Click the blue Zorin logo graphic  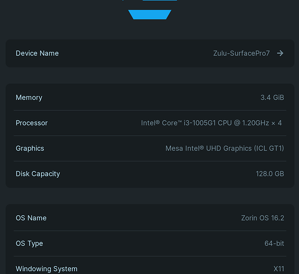click(150, 14)
